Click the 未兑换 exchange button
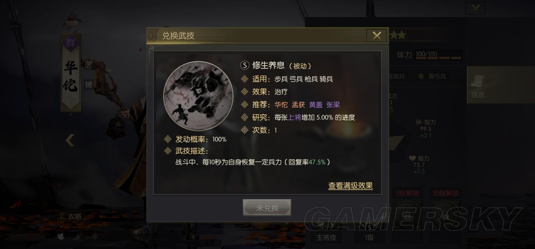Image resolution: width=535 pixels, height=249 pixels. coord(267,208)
